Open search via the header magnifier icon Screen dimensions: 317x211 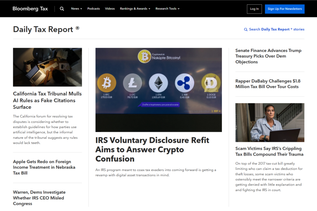62,9
